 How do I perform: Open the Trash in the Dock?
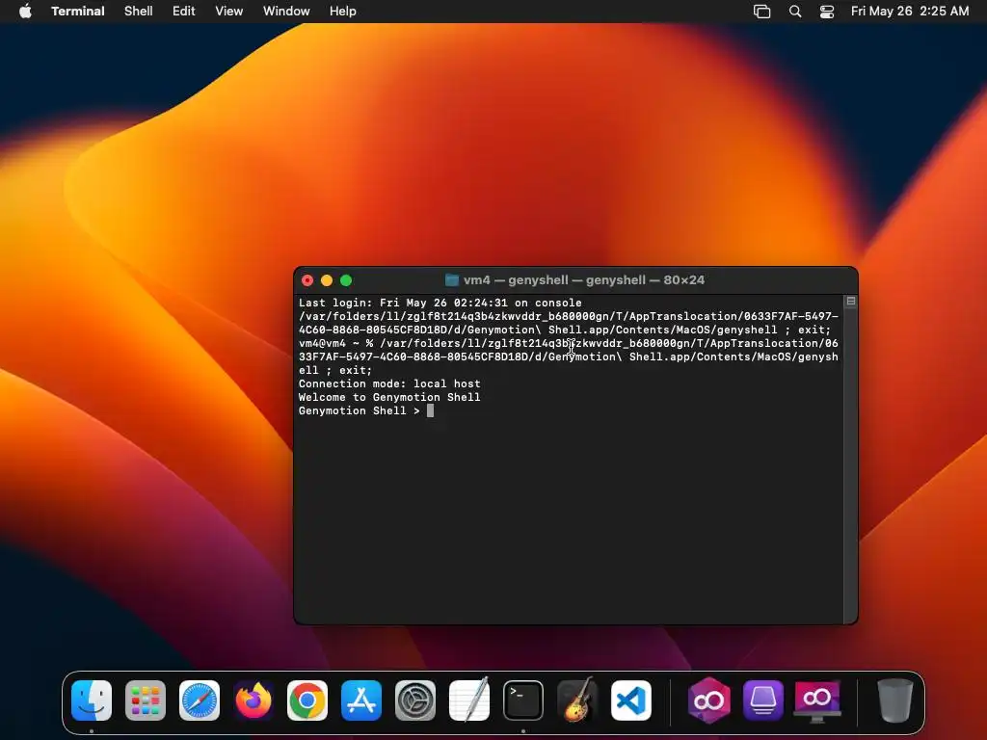(x=895, y=700)
